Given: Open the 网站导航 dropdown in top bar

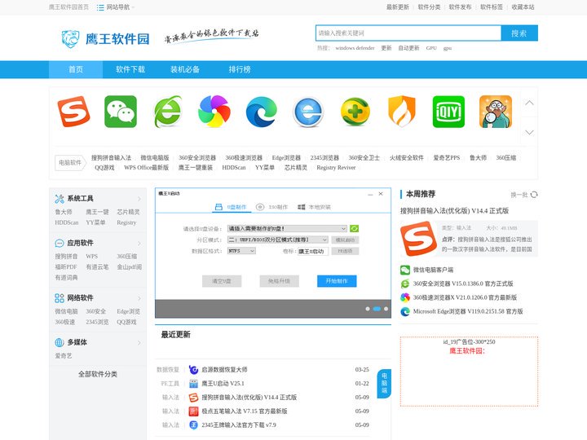Looking at the screenshot, I should click(115, 7).
